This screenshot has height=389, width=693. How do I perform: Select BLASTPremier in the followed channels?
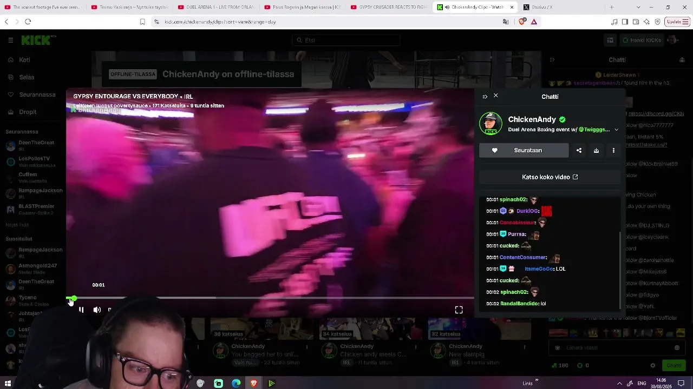(x=32, y=209)
